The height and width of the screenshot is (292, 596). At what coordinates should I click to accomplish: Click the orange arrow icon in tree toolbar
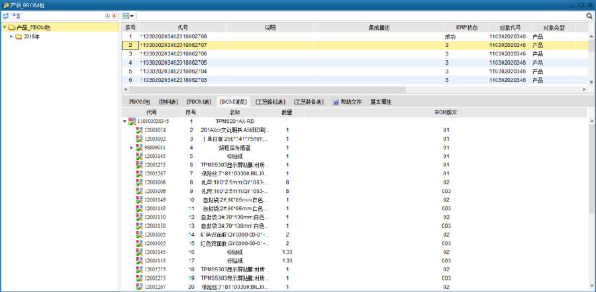115,15
